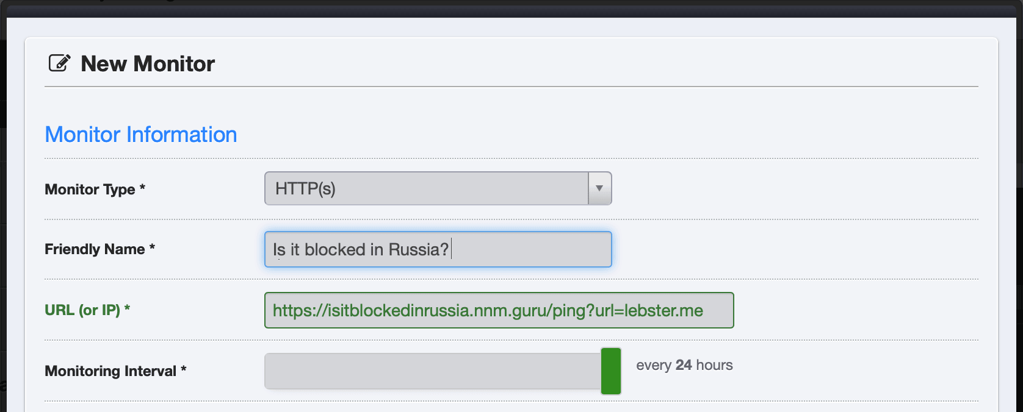The height and width of the screenshot is (412, 1023).
Task: Click the Monitor Type label
Action: pyautogui.click(x=90, y=190)
